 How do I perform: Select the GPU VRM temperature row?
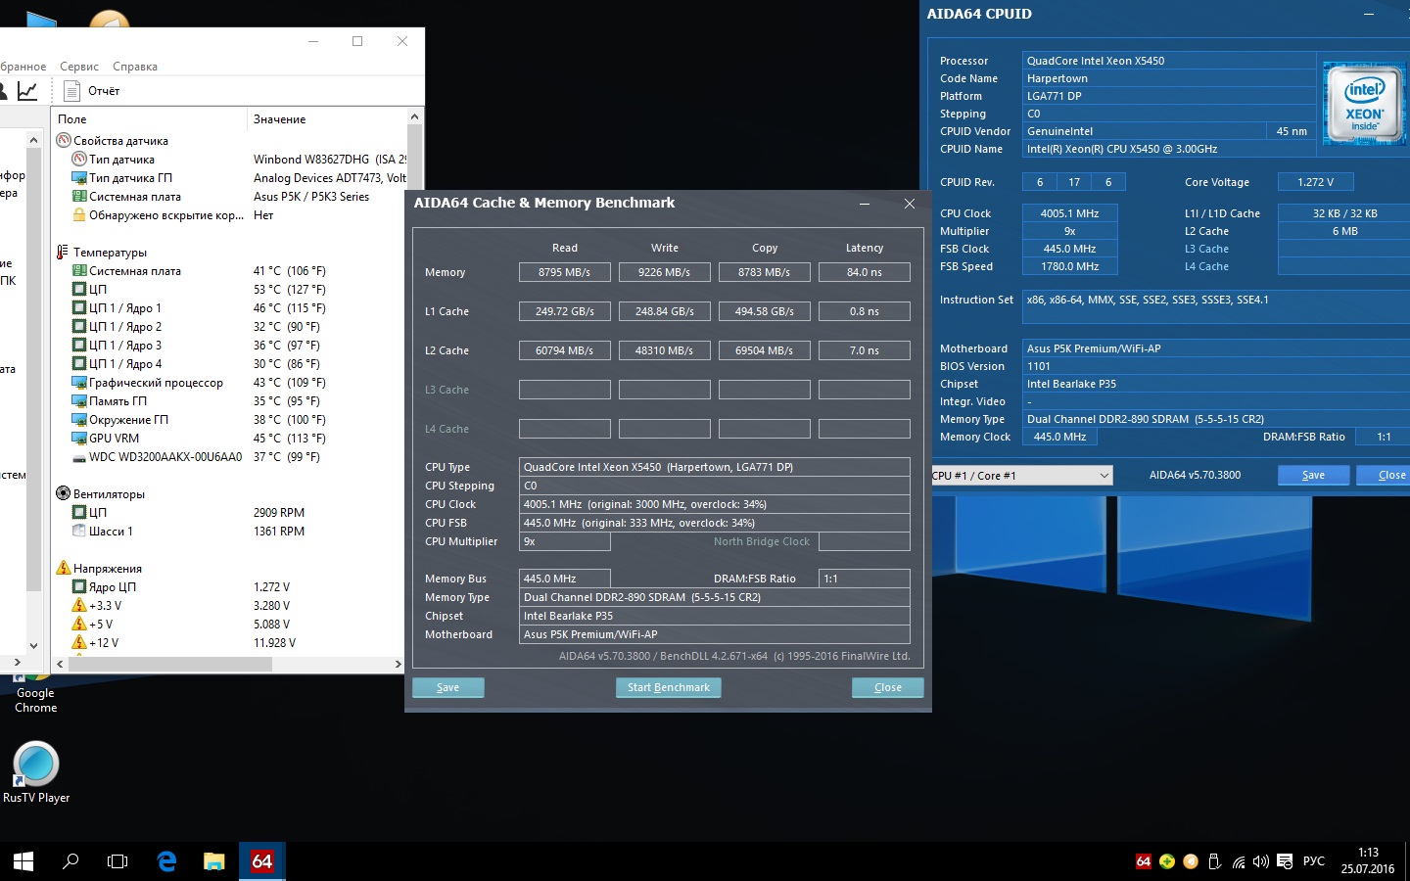228,438
